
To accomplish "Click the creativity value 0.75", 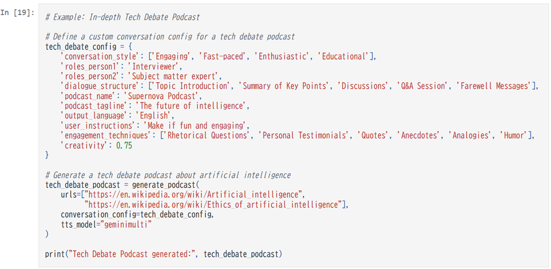I will (x=124, y=145).
